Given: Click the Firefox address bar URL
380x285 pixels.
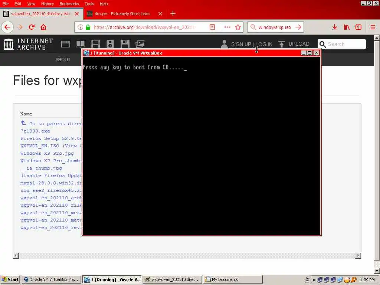Looking at the screenshot, I should [144, 27].
